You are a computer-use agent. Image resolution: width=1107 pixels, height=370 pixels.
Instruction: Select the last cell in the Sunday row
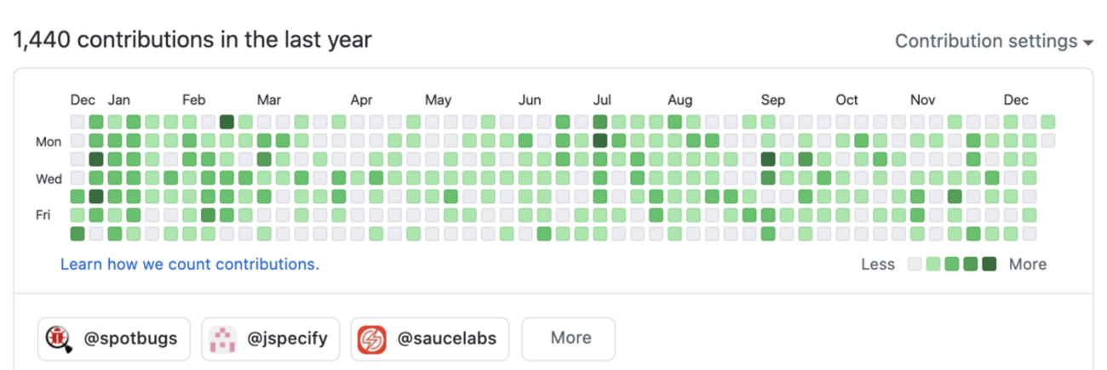point(1048,122)
